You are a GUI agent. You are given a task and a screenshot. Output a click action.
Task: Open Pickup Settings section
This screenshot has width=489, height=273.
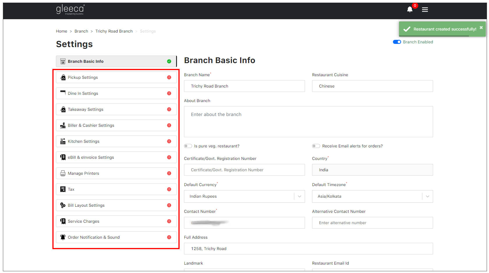(116, 77)
